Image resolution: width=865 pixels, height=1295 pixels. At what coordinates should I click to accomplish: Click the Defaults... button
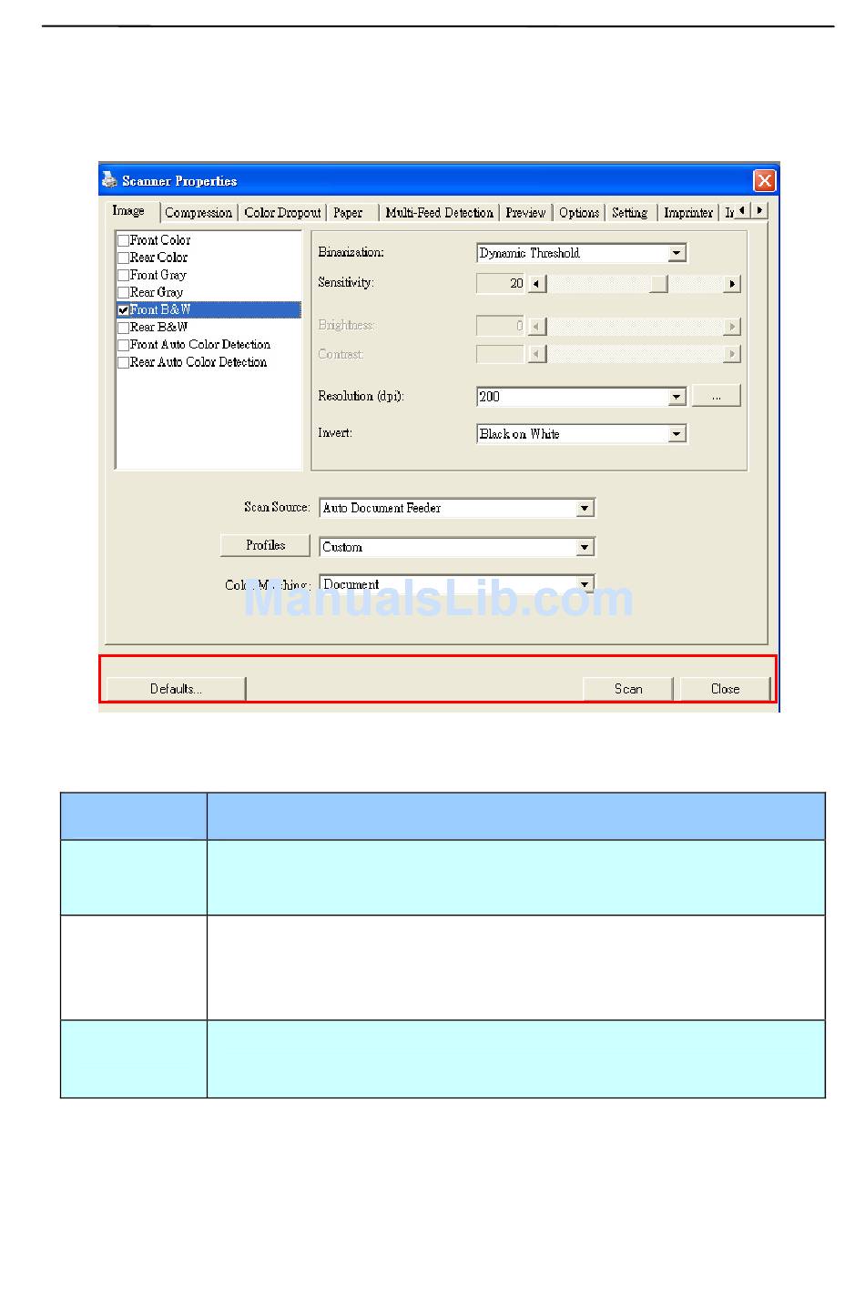click(x=176, y=689)
